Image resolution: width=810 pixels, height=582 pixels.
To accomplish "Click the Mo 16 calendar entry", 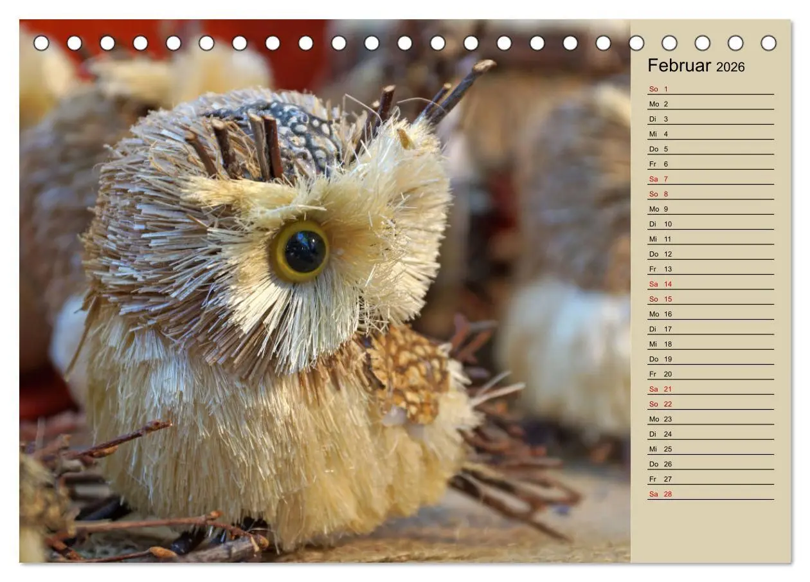I will pyautogui.click(x=710, y=314).
